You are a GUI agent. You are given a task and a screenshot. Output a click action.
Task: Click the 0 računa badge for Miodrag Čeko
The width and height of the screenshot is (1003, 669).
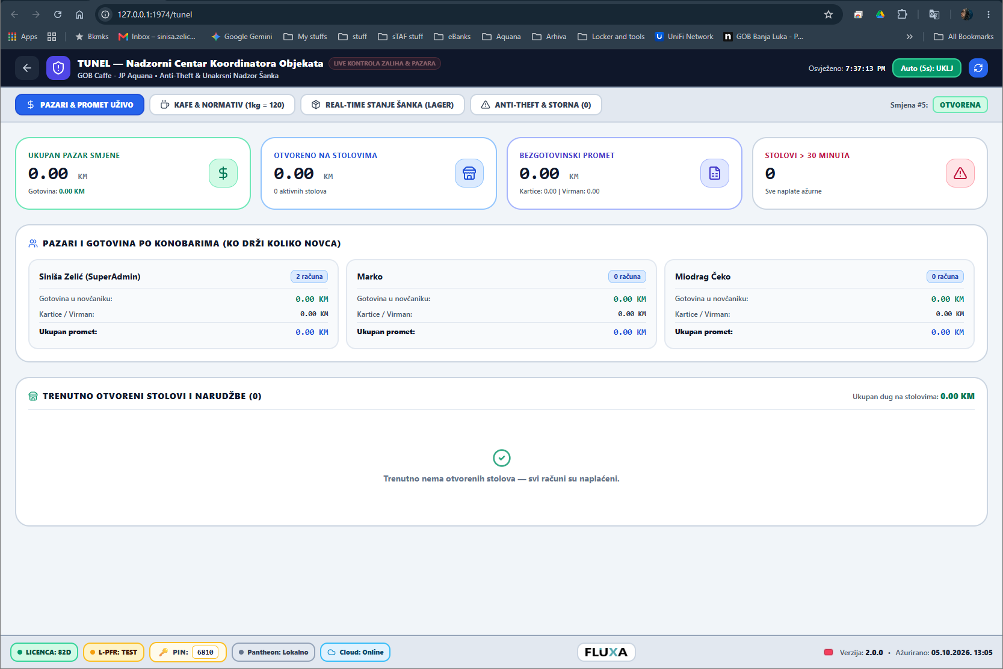945,276
